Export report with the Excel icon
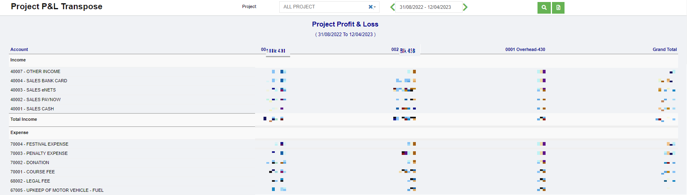Image resolution: width=687 pixels, height=195 pixels. (558, 8)
